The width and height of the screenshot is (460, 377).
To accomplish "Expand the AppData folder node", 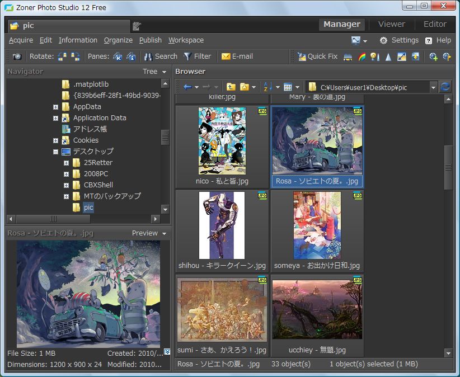I will point(56,107).
